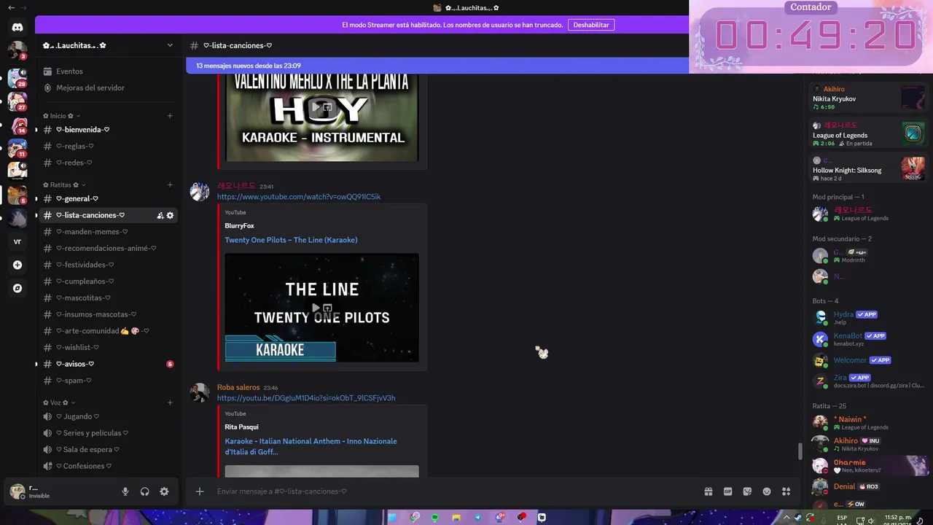Viewport: 933px width, 525px height.
Task: Open File Explorer from taskbar
Action: (x=456, y=517)
